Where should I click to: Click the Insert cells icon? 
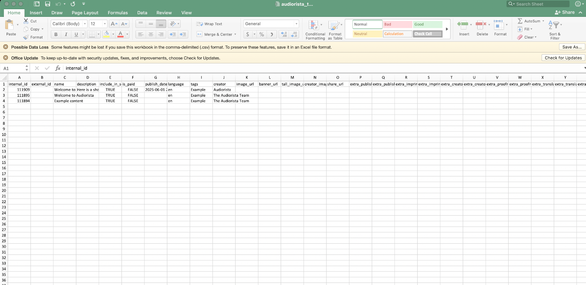(x=463, y=25)
